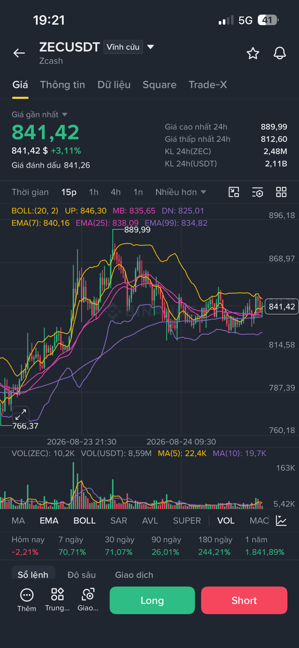This screenshot has width=299, height=648.
Task: Tap the green Long button
Action: tap(152, 600)
